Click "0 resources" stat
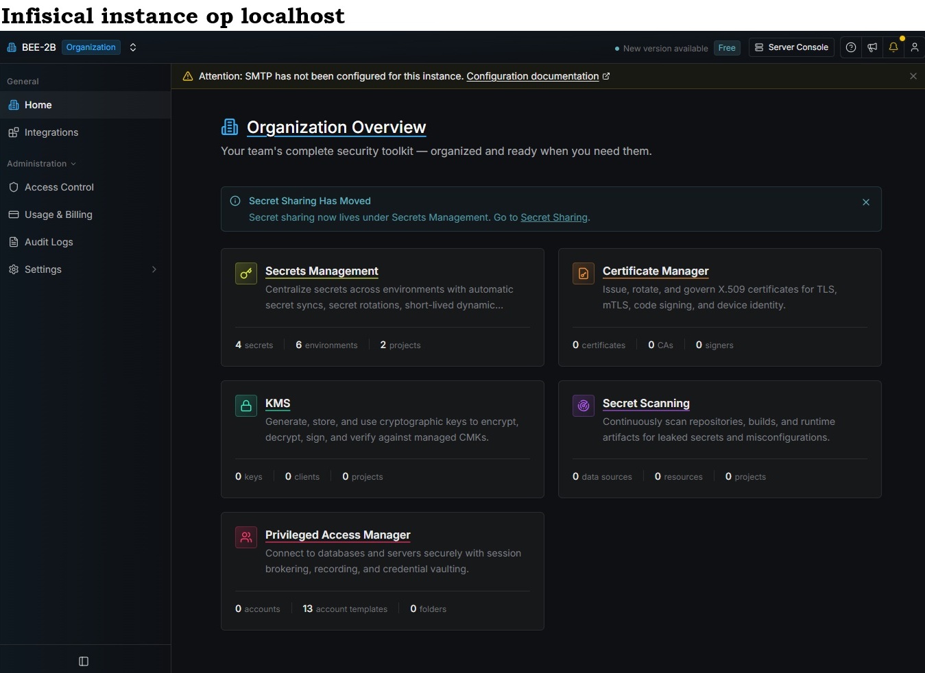Image resolution: width=925 pixels, height=673 pixels. click(x=678, y=476)
